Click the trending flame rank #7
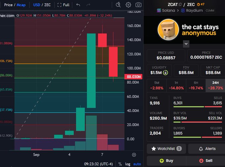This screenshot has height=167, width=225. click(x=201, y=4)
